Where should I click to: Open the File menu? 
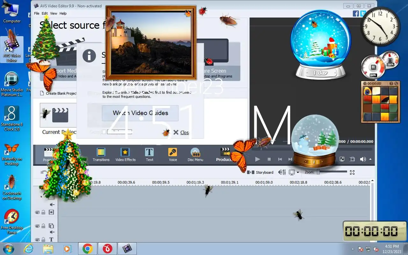click(37, 13)
